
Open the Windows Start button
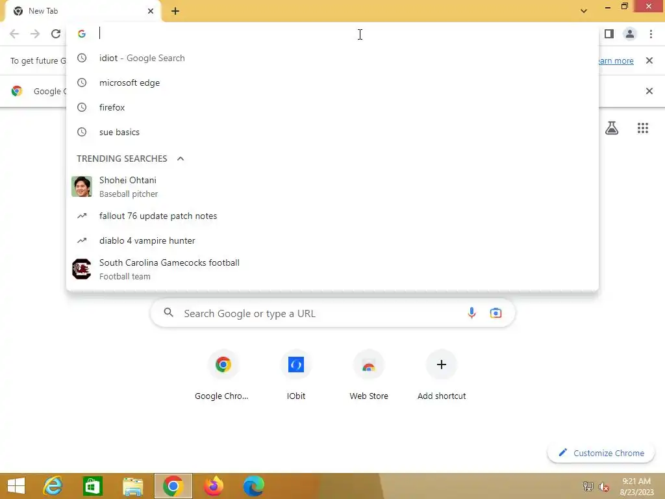tap(16, 486)
